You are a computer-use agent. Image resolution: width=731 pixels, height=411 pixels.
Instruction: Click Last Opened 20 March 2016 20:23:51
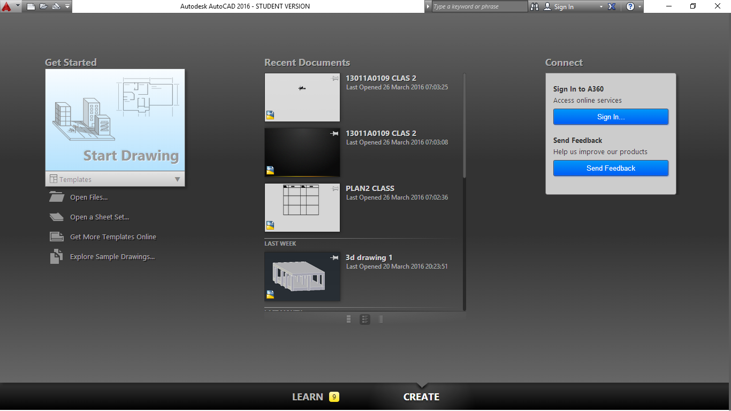(x=397, y=267)
